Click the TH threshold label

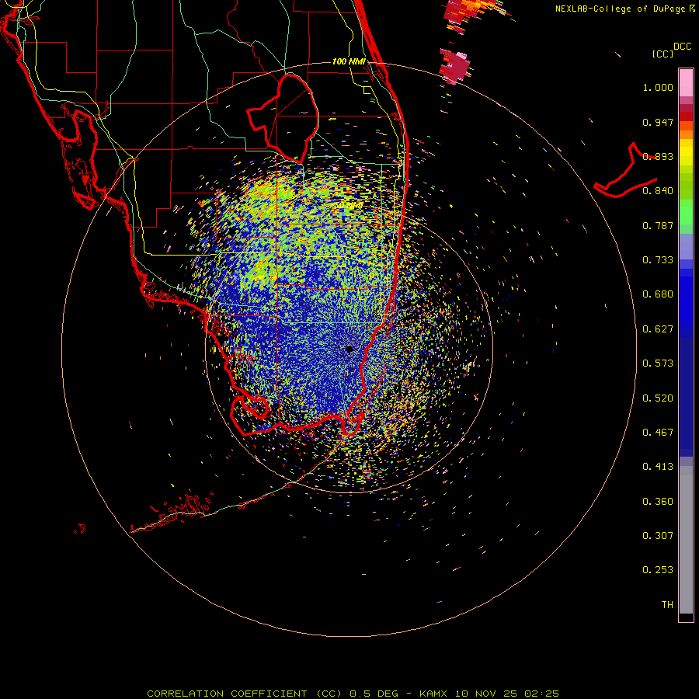pyautogui.click(x=667, y=605)
